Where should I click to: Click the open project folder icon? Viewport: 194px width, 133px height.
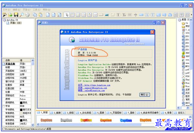point(10,15)
